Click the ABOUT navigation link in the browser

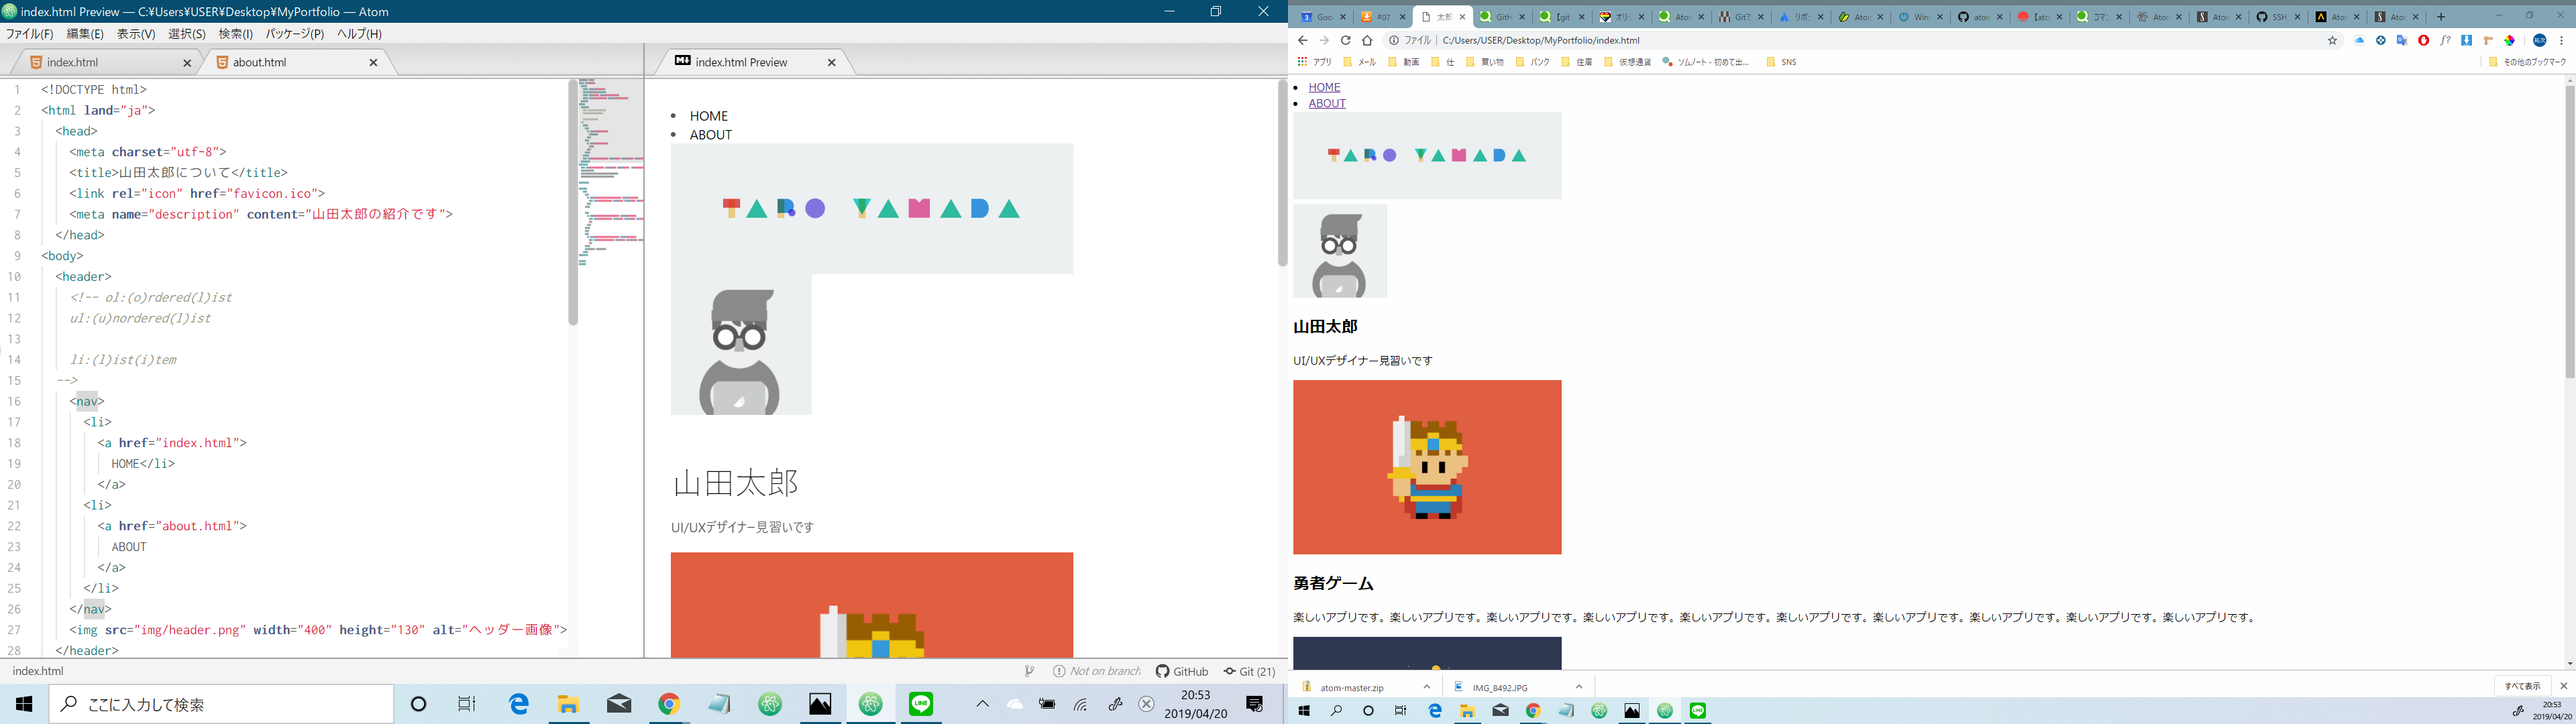pyautogui.click(x=1327, y=103)
